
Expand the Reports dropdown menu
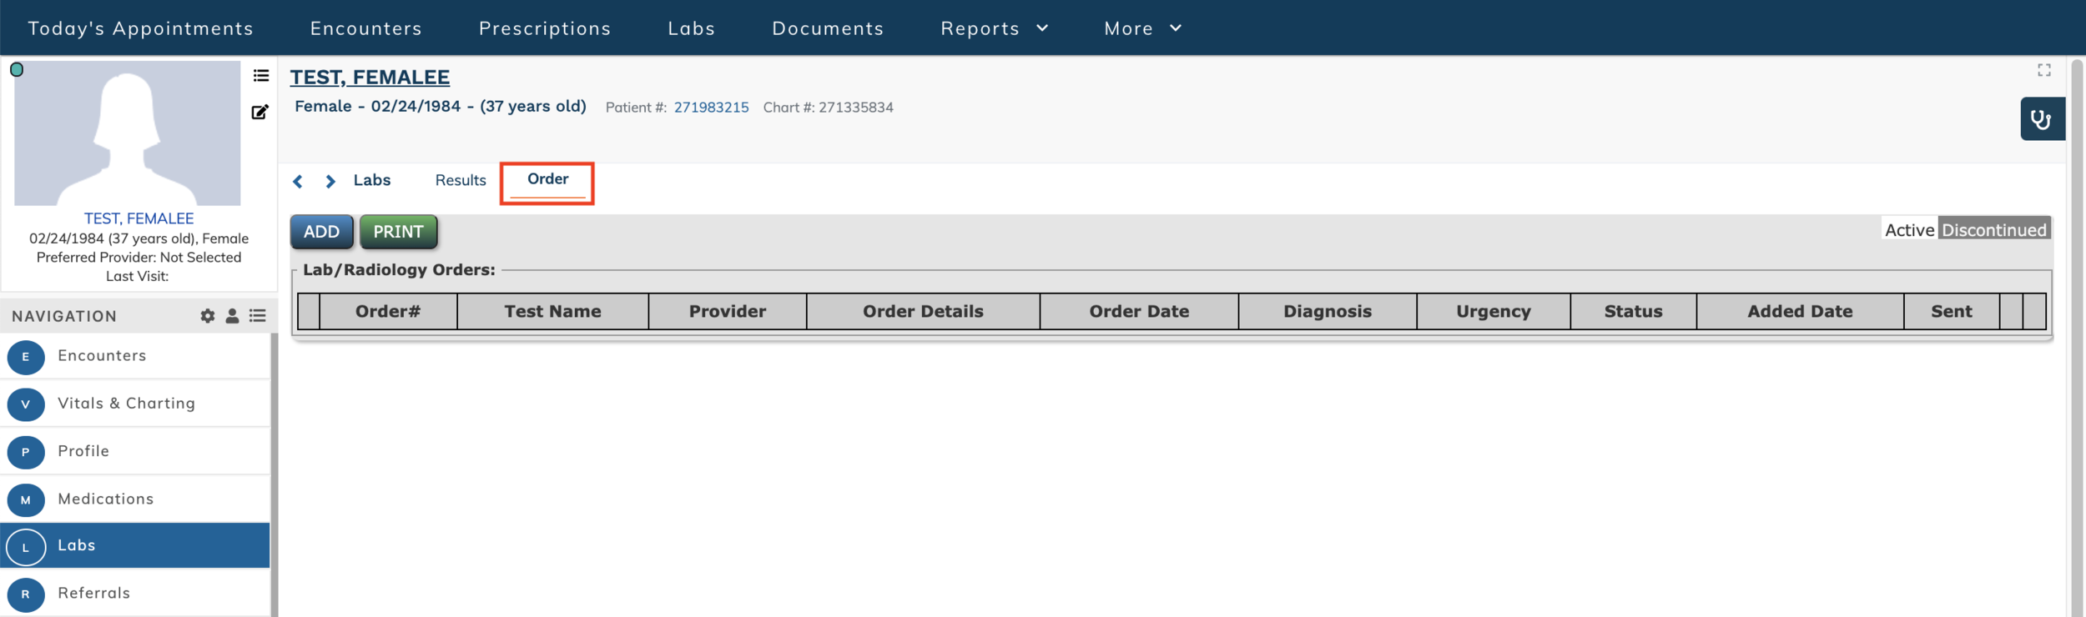994,28
